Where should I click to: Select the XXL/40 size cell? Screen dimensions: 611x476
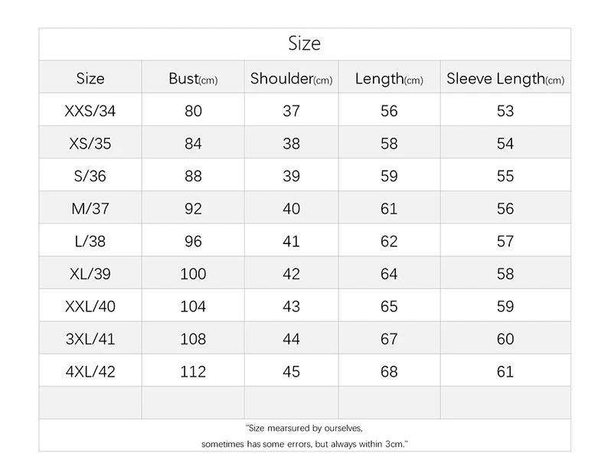(90, 306)
